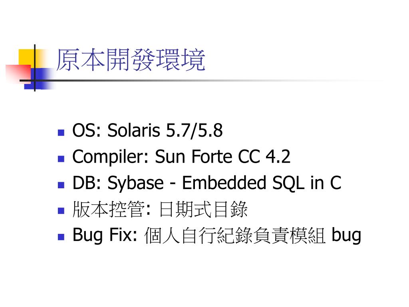The image size is (409, 307).
Task: Click the trailing word bug in last line
Action: (x=346, y=236)
